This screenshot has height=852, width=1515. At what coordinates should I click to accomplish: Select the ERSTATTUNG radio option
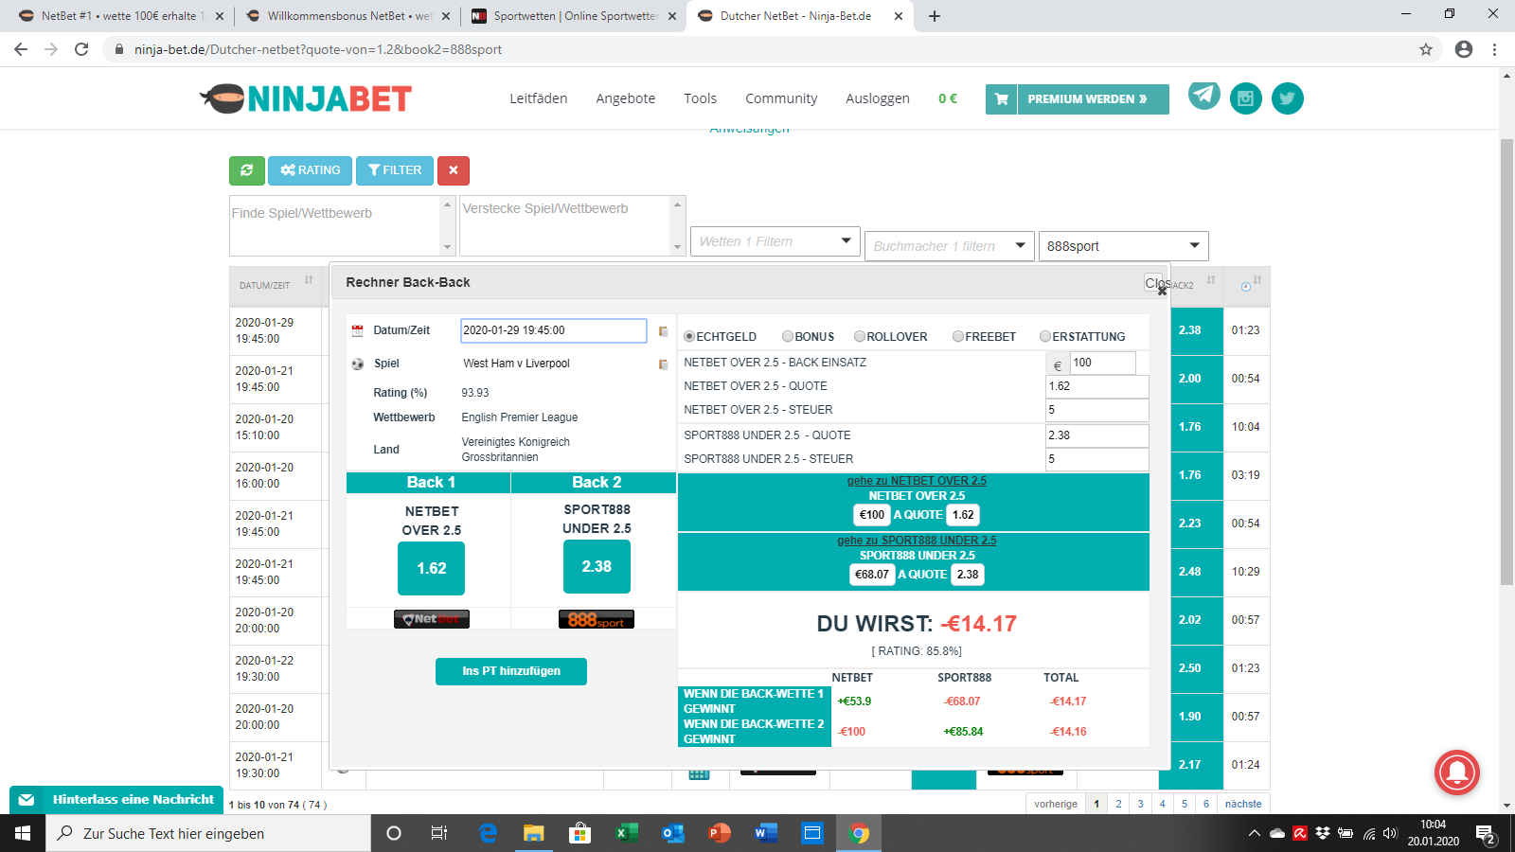[x=1045, y=336]
